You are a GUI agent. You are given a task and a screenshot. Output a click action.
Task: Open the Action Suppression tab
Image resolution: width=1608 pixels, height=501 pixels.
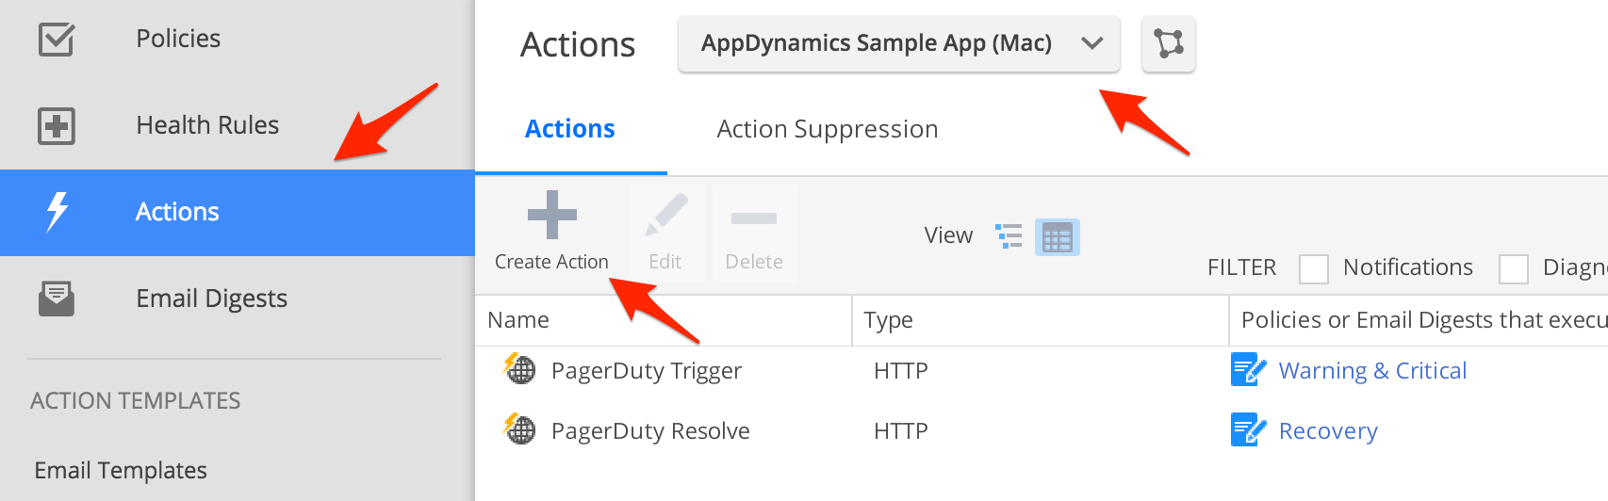coord(827,129)
